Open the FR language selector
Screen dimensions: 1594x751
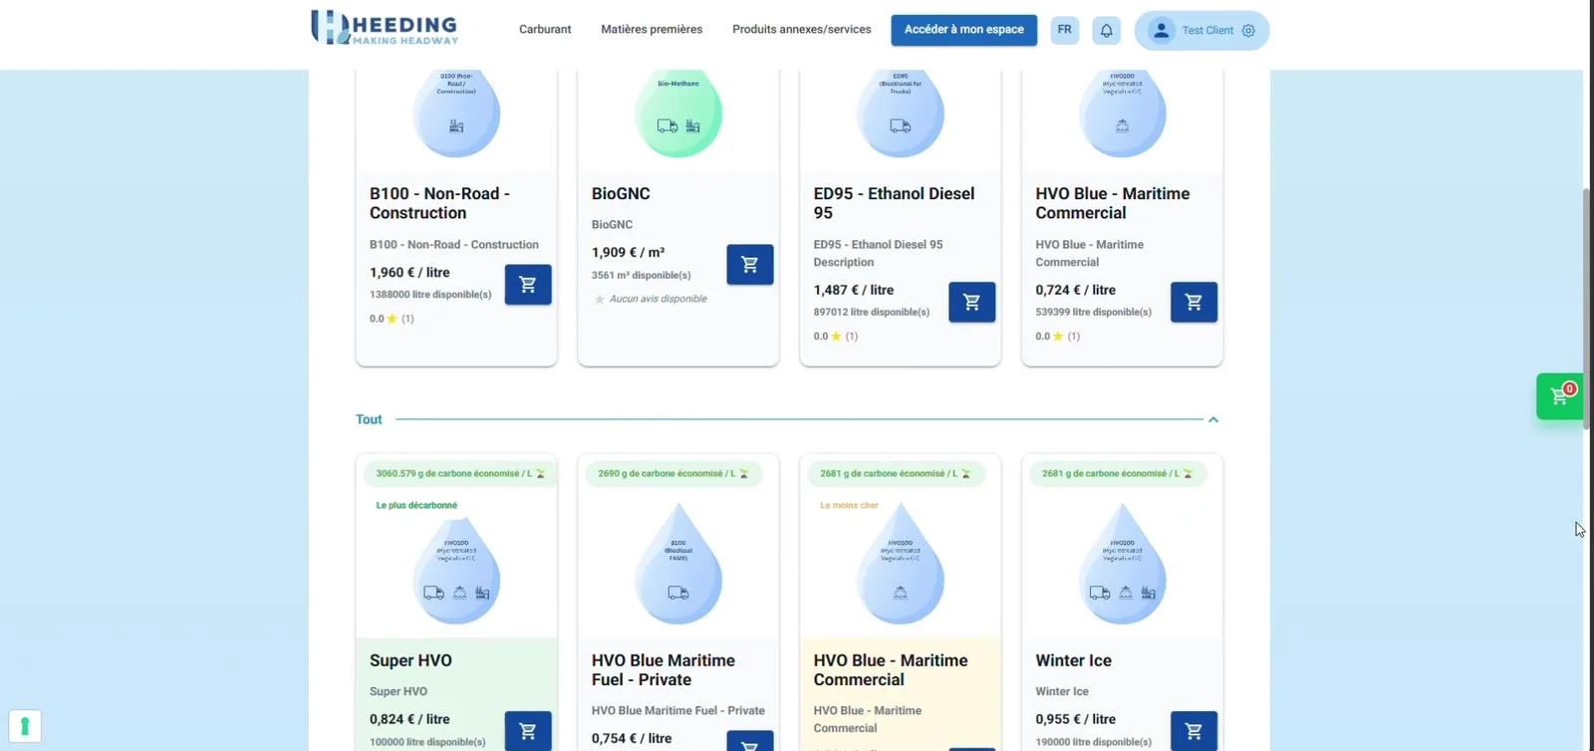(x=1065, y=30)
